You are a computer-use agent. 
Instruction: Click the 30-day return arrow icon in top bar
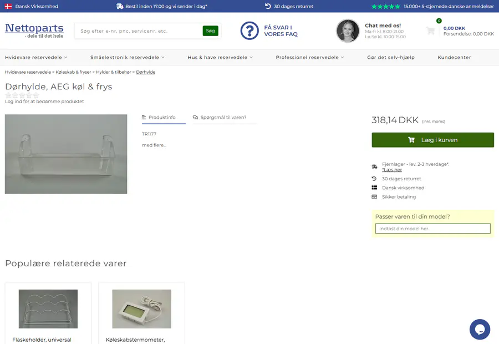[x=268, y=6]
